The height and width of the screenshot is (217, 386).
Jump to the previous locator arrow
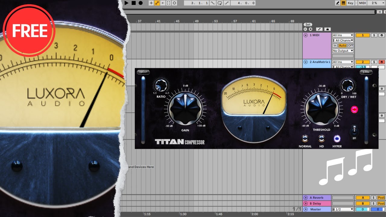pyautogui.click(x=305, y=29)
